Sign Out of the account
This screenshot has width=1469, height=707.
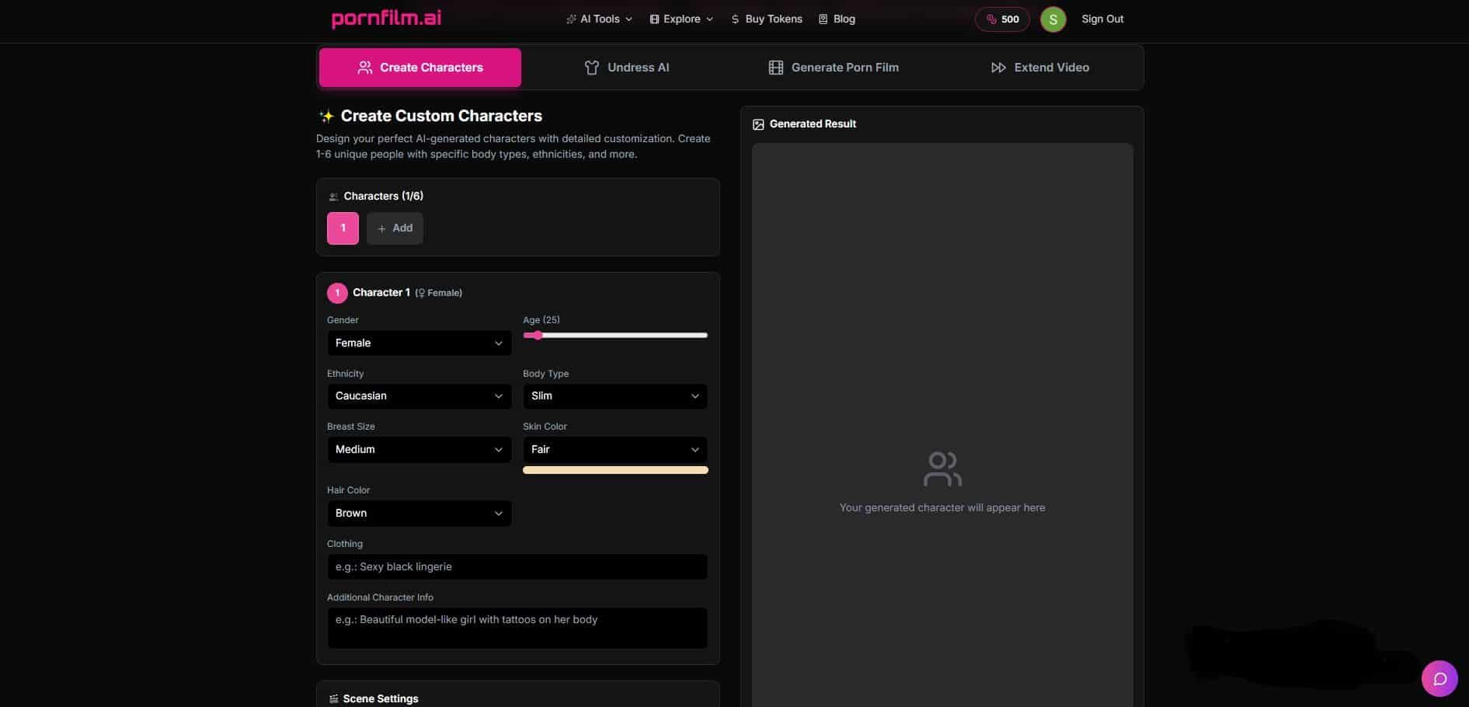click(1102, 19)
